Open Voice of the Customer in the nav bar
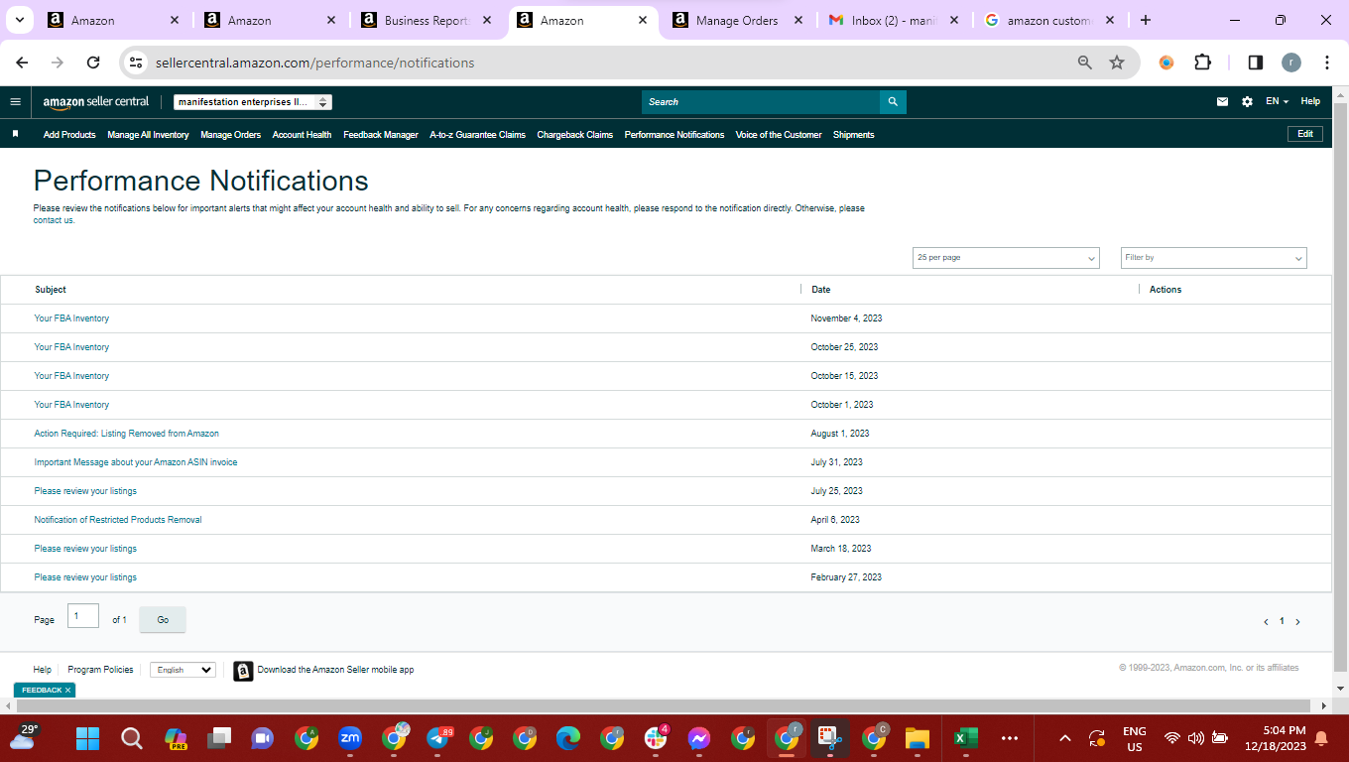The width and height of the screenshot is (1349, 762). point(779,135)
